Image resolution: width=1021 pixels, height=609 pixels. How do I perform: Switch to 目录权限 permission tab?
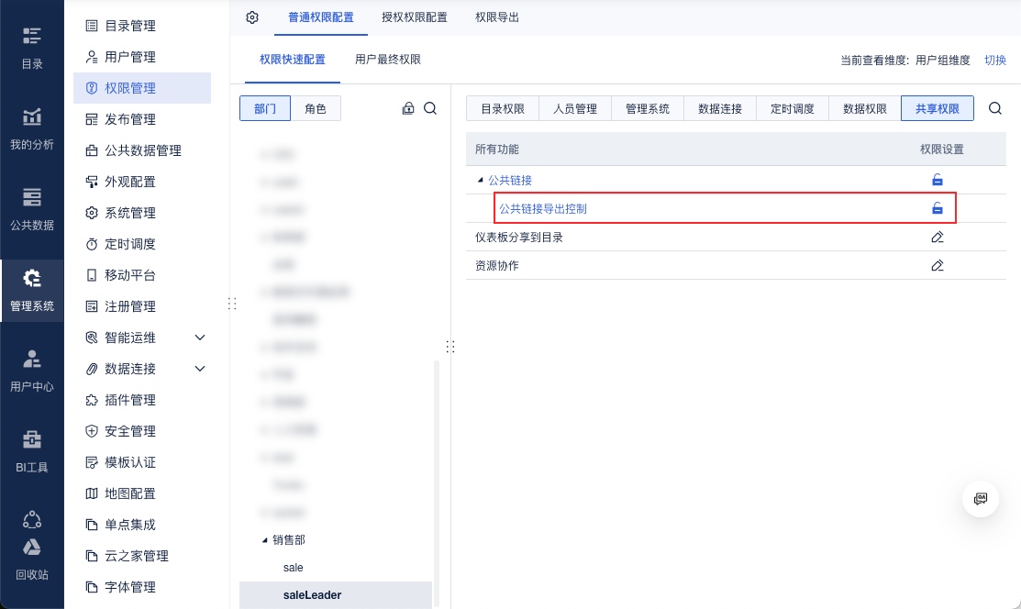coord(503,109)
